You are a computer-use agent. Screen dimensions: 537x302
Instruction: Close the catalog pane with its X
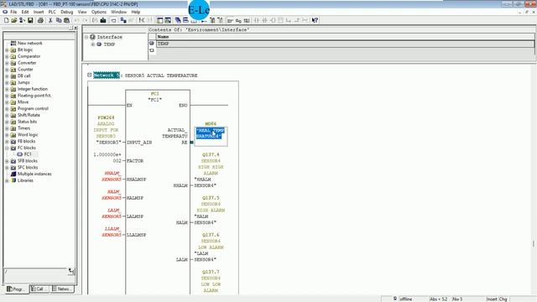pos(76,28)
